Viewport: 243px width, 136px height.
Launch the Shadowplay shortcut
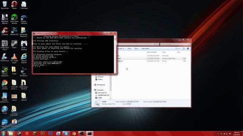tap(24, 85)
